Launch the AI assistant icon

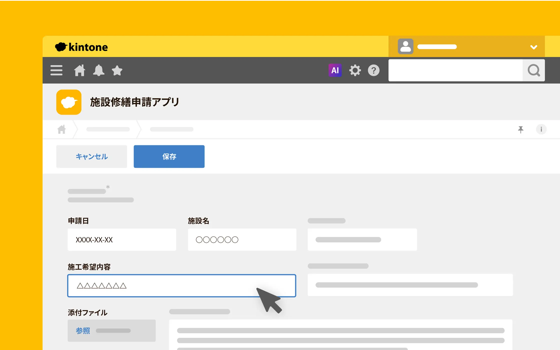tap(335, 70)
